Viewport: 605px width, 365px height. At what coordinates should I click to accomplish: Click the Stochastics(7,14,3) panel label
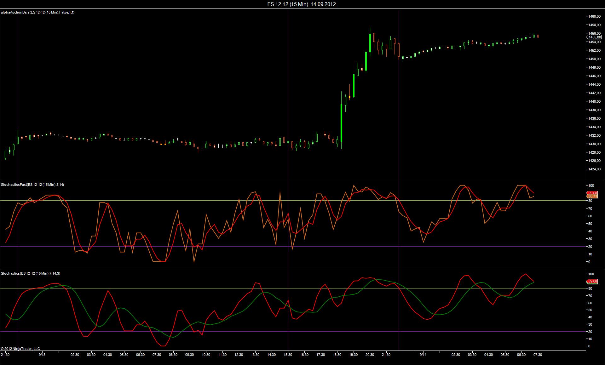coord(31,273)
